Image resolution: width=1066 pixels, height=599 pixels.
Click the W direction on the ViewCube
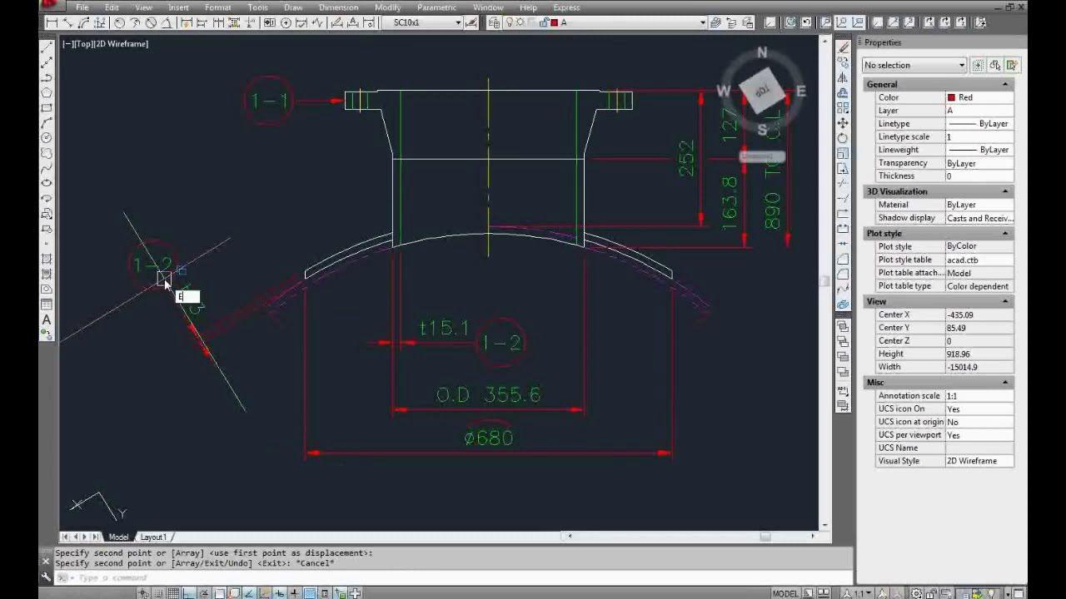pos(723,91)
